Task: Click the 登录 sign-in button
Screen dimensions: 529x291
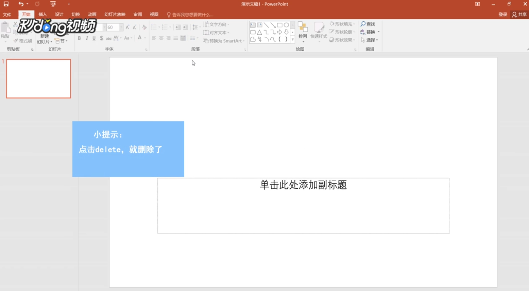Action: (x=503, y=14)
